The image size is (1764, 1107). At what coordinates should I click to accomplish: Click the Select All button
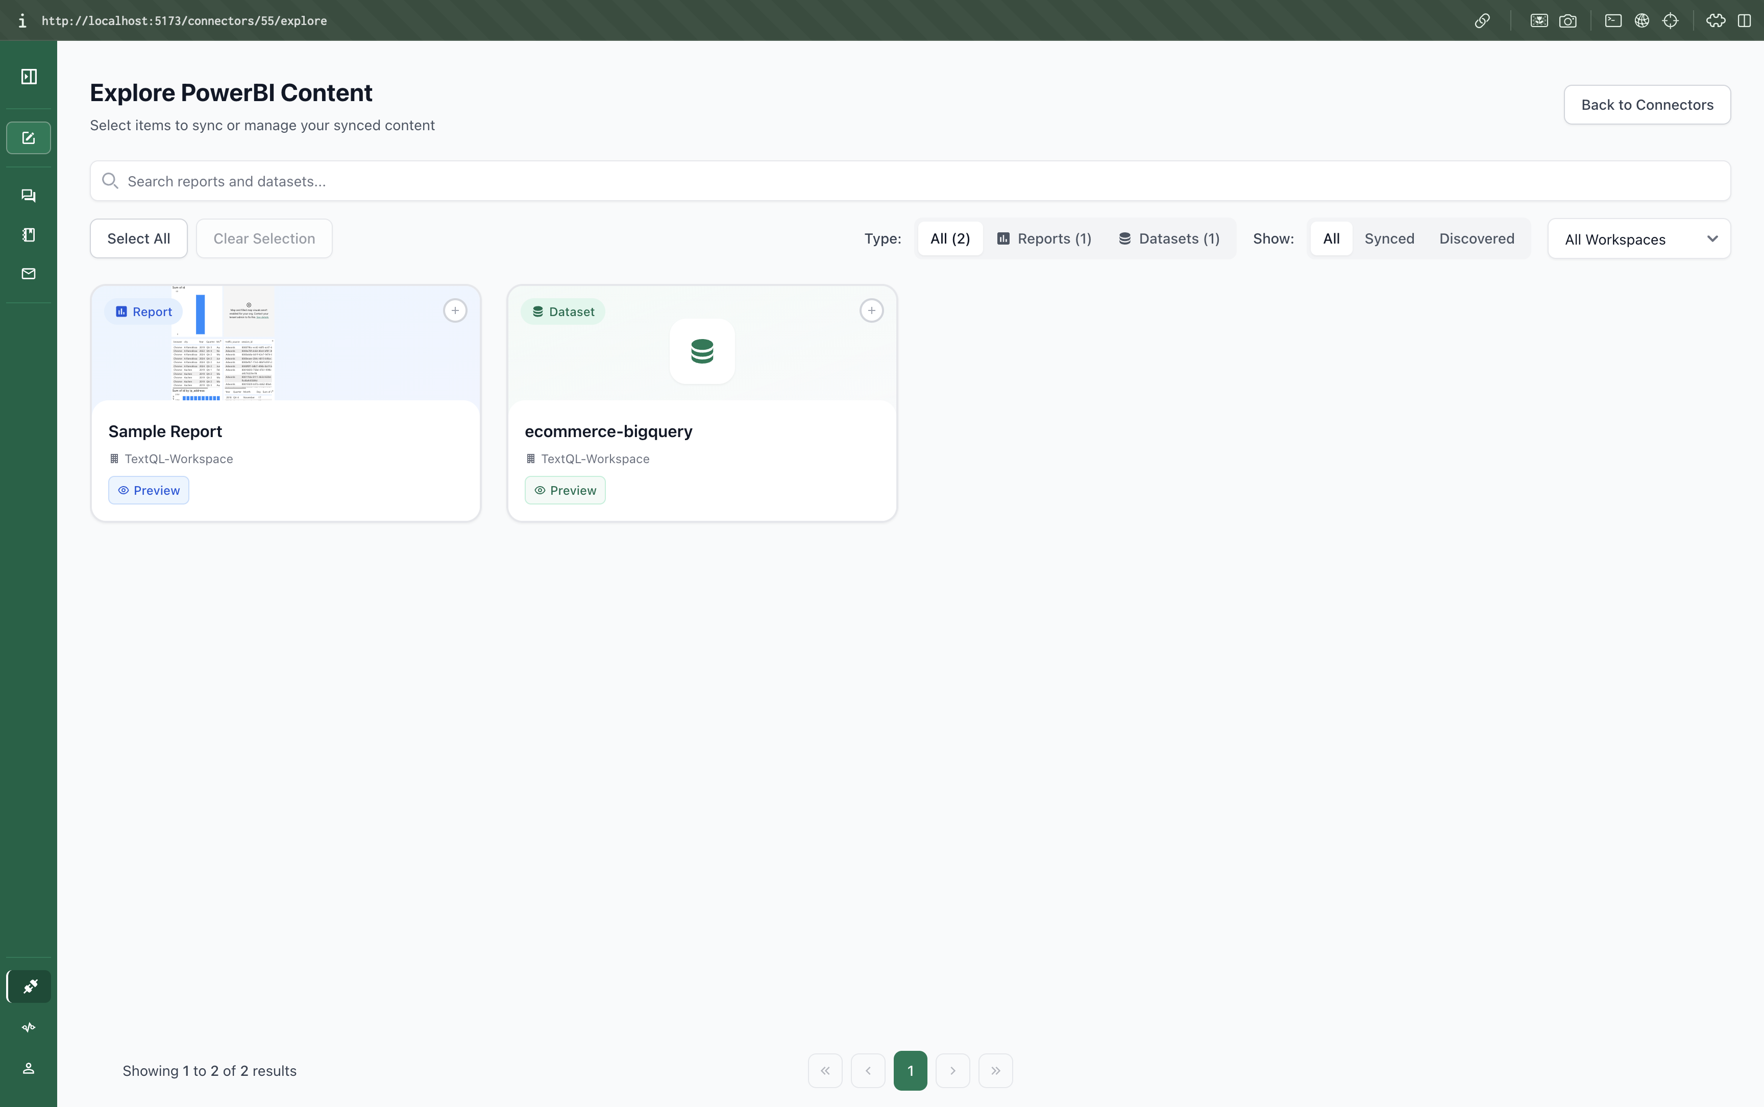pos(138,238)
